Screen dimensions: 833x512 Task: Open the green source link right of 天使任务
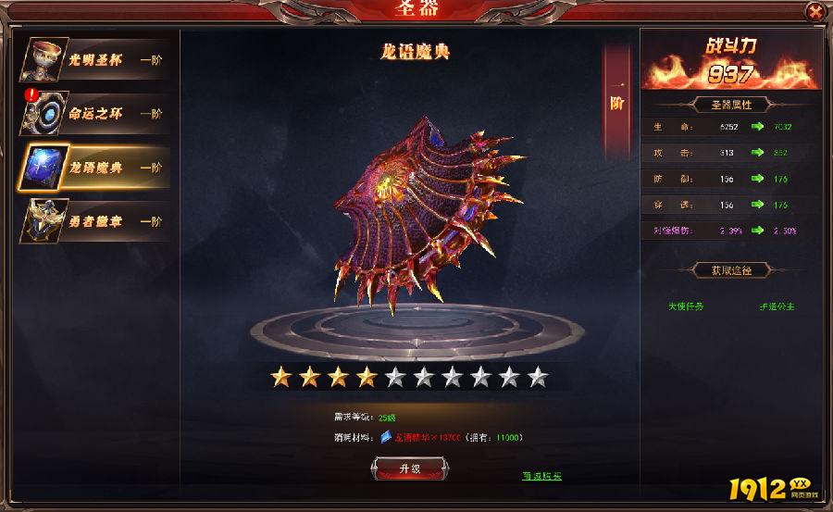(x=777, y=306)
